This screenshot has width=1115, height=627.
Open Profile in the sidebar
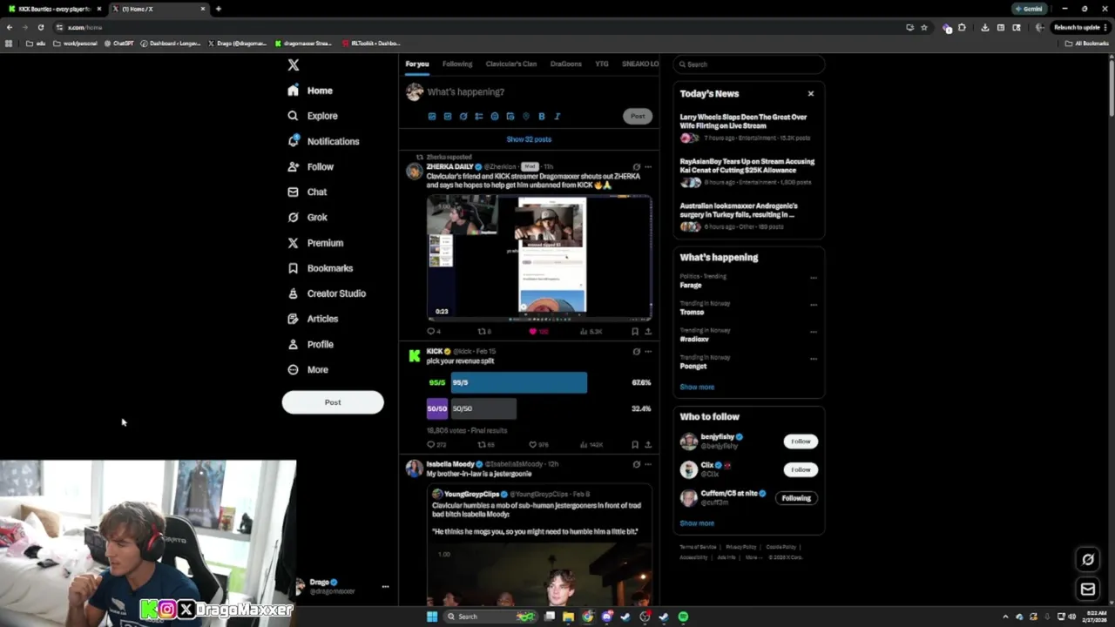(x=310, y=344)
